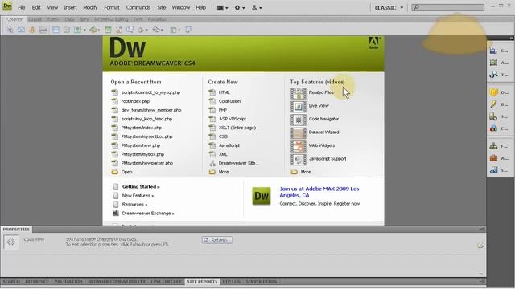Screen dimensions: 515x289
Task: Open the Bindings panel icon
Action: (493, 104)
